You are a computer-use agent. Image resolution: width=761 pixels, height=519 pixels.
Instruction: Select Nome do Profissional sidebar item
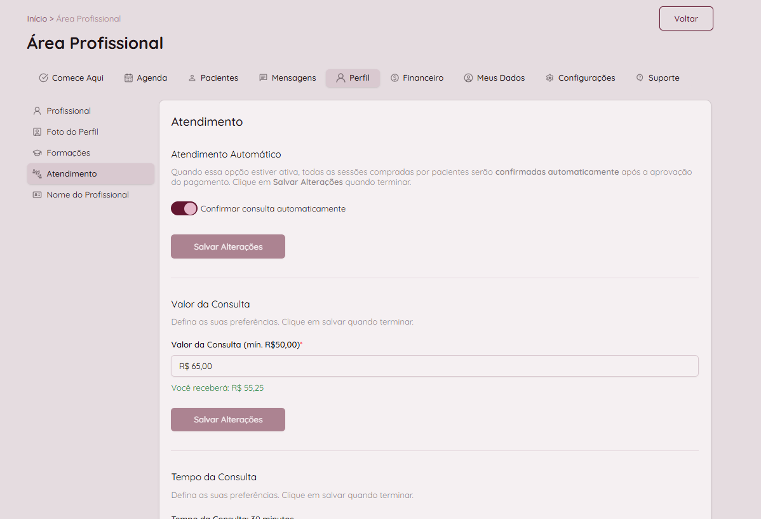88,195
